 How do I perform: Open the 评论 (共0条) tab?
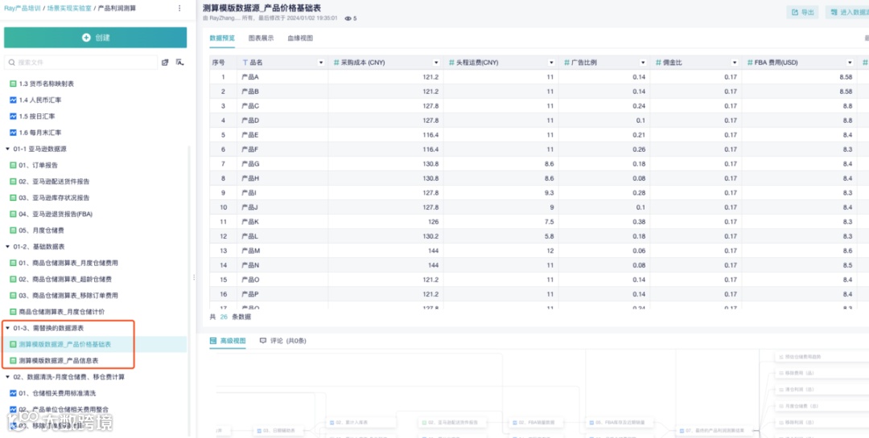[x=282, y=341]
